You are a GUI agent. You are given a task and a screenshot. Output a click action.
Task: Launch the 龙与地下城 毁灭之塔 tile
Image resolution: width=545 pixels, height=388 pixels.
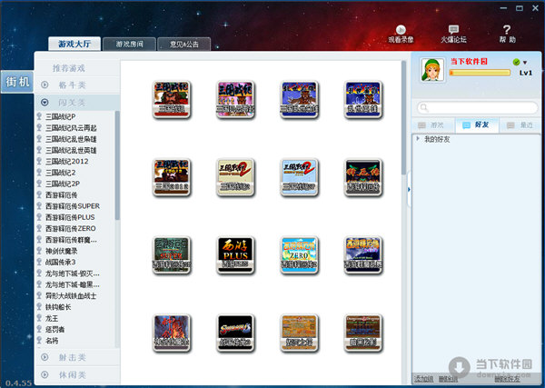pos(299,333)
